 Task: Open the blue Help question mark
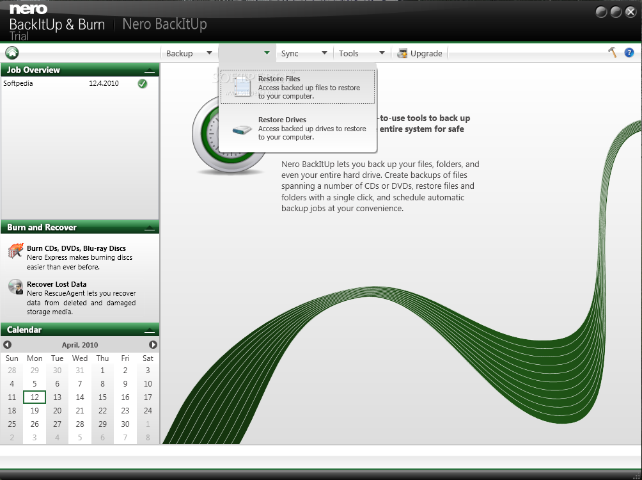tap(629, 52)
